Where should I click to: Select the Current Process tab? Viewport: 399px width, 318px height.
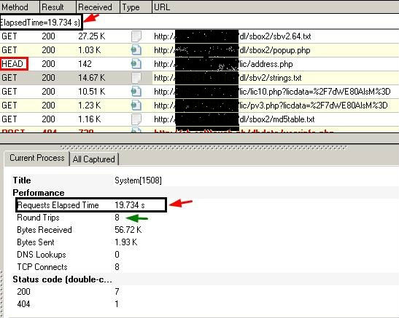point(37,158)
